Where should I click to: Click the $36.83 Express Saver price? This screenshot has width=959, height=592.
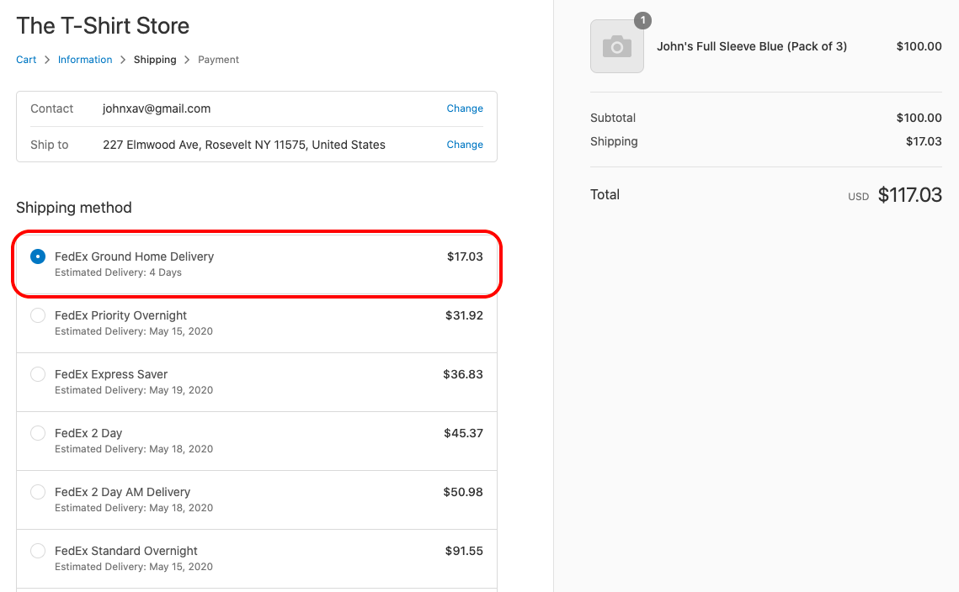click(463, 374)
